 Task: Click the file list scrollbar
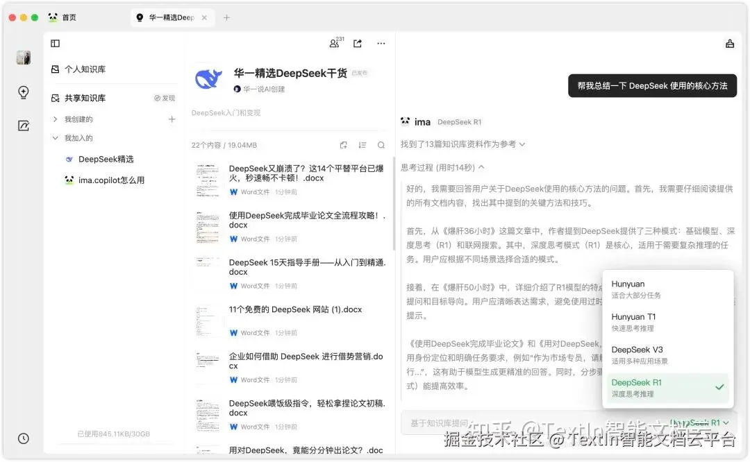[394, 204]
